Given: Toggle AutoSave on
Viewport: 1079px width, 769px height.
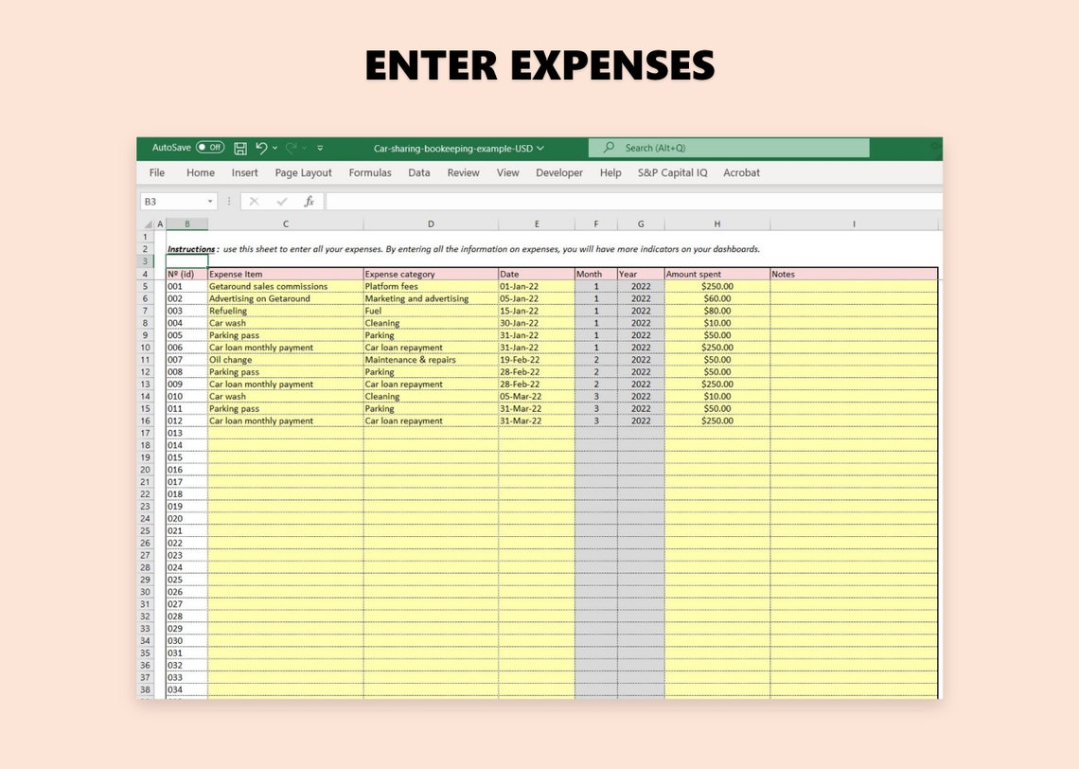Looking at the screenshot, I should (210, 148).
